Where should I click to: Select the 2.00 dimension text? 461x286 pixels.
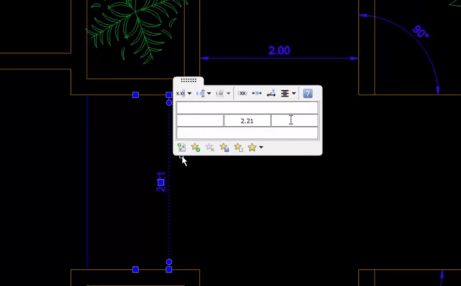pyautogui.click(x=279, y=50)
